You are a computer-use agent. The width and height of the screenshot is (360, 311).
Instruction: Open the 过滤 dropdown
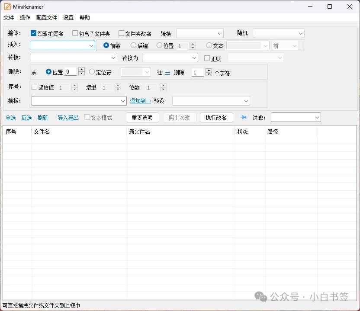click(296, 118)
